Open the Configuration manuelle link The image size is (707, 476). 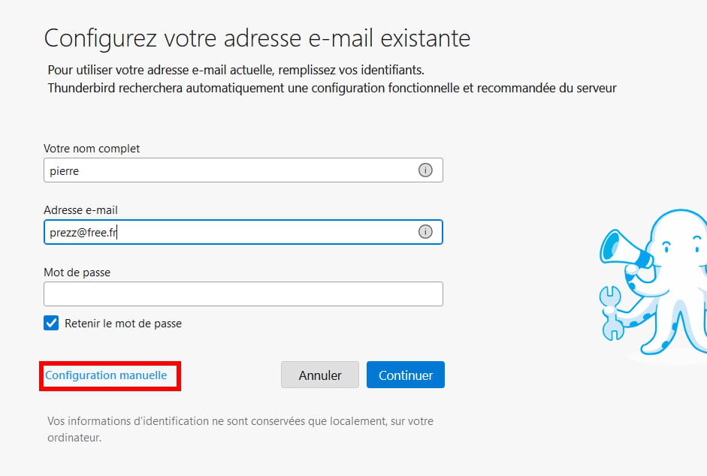point(106,375)
